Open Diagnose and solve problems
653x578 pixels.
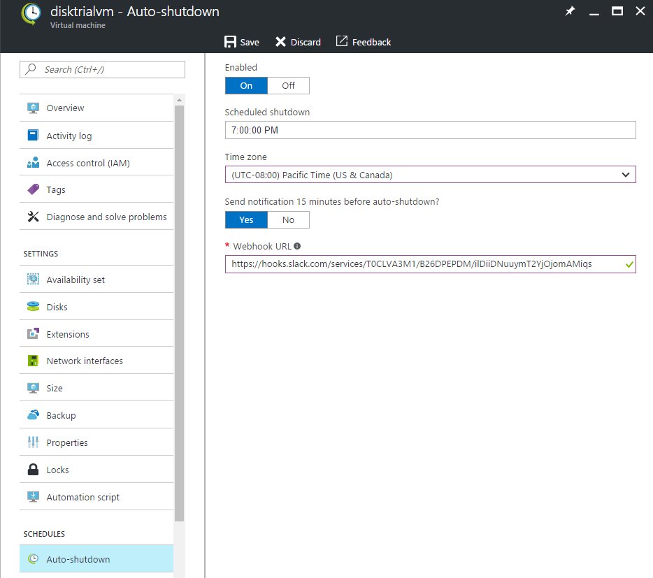pos(96,217)
